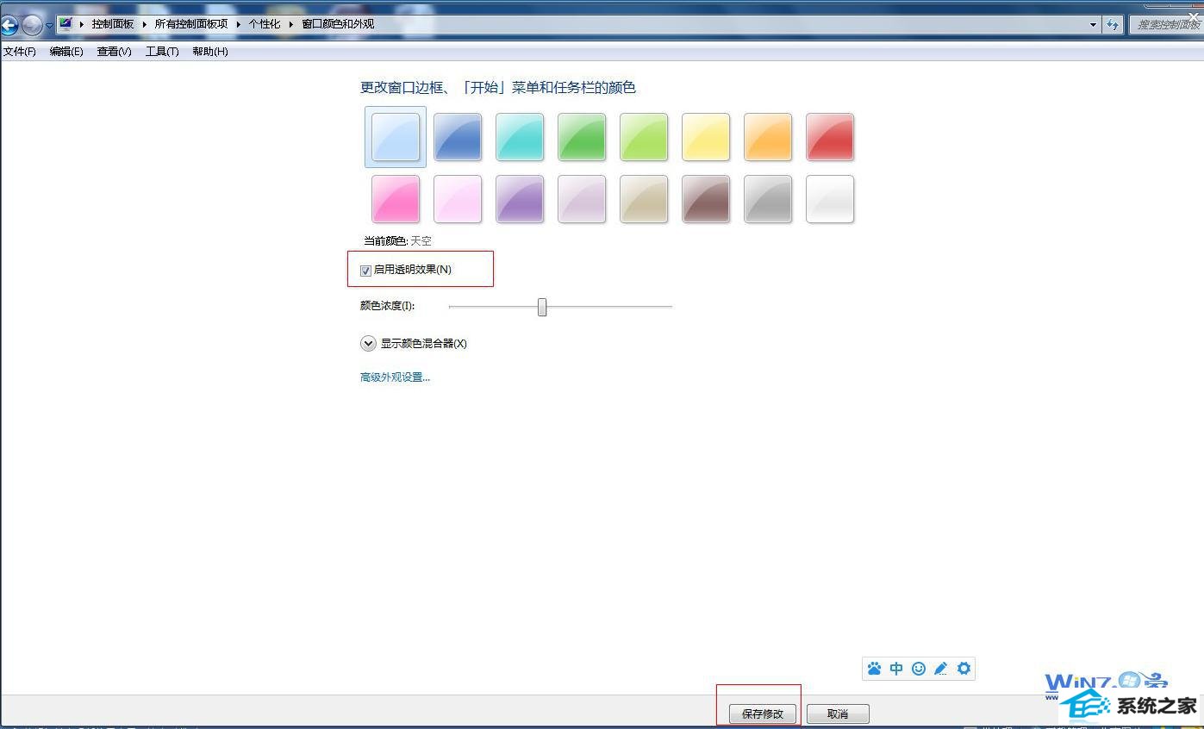Image resolution: width=1204 pixels, height=729 pixels.
Task: Open the 高级外观设置 link
Action: click(395, 377)
